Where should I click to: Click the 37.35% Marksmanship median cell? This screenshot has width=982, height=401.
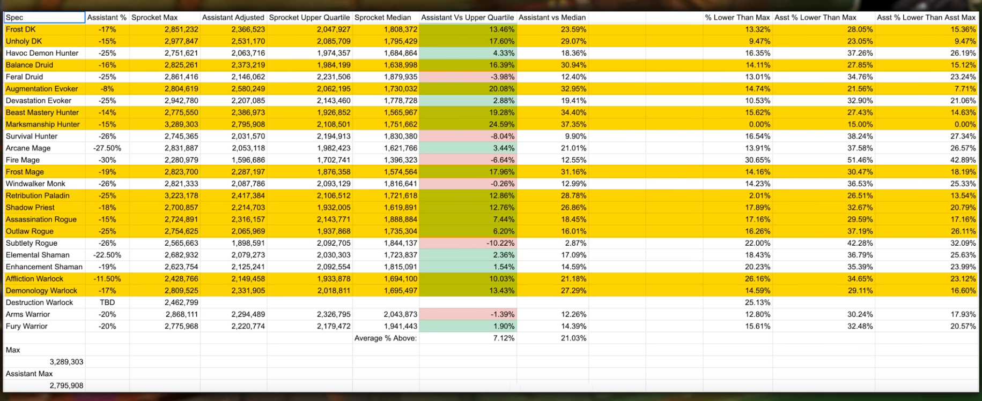[552, 124]
